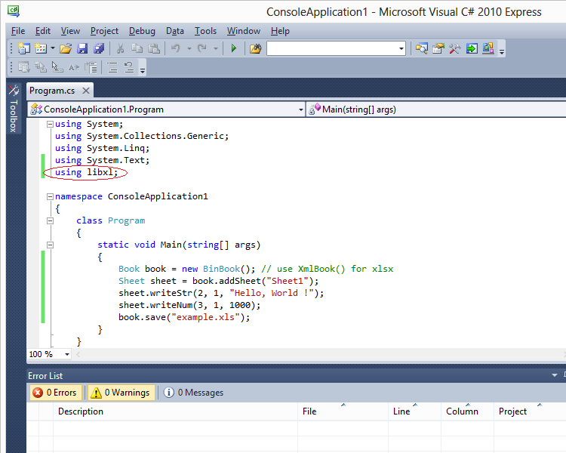566x453 pixels.
Task: Open the Tools menu
Action: (205, 31)
